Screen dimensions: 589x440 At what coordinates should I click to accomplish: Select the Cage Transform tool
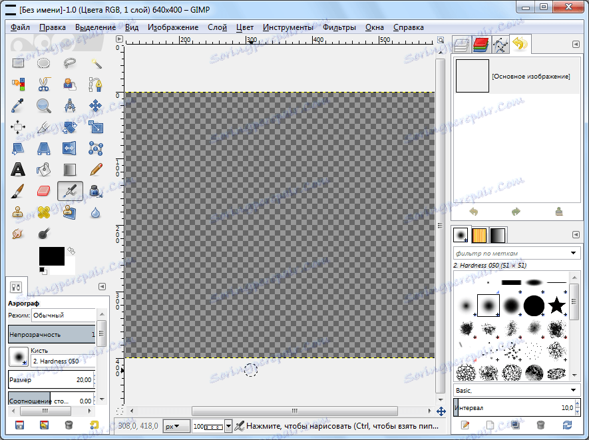96,148
